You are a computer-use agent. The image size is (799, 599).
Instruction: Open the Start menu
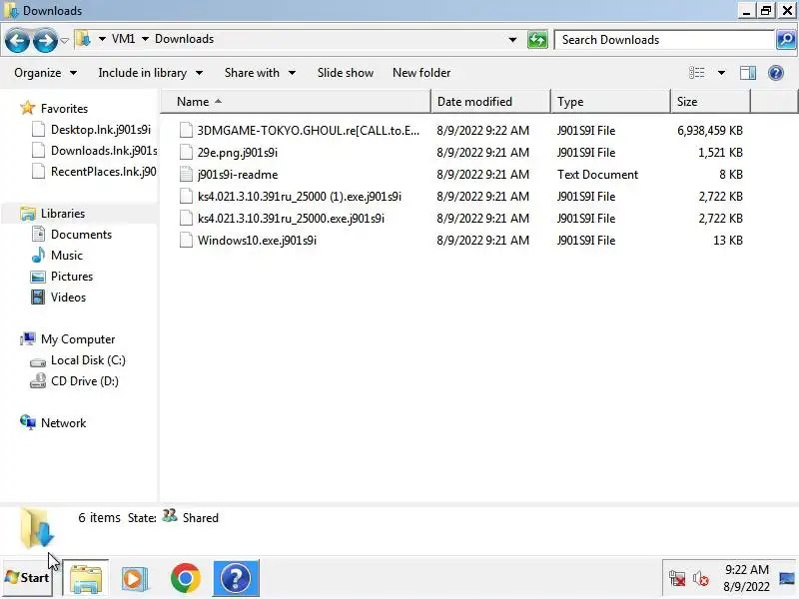[27, 578]
